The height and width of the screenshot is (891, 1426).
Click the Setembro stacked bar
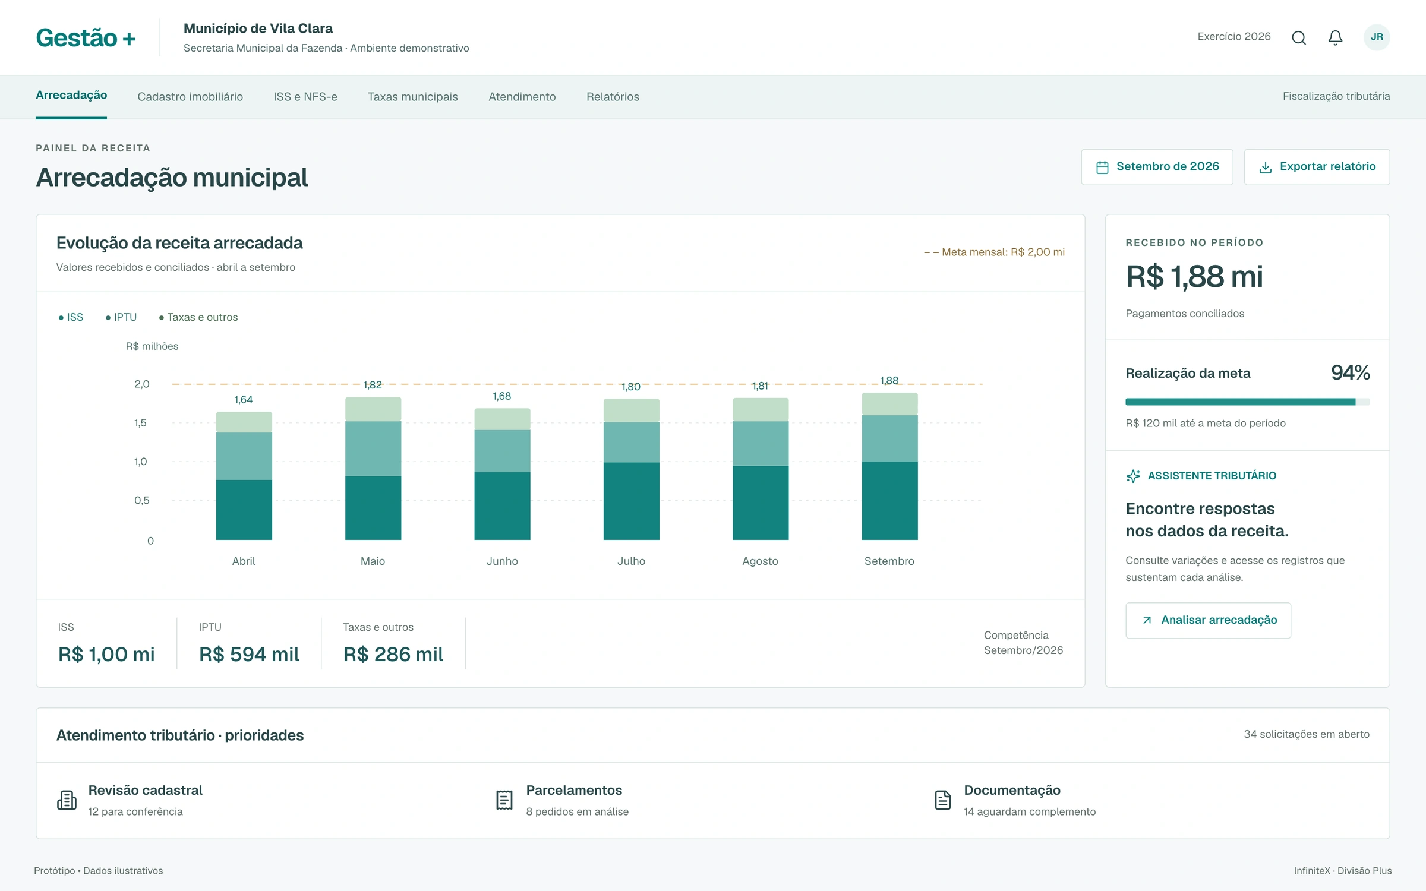pyautogui.click(x=889, y=466)
